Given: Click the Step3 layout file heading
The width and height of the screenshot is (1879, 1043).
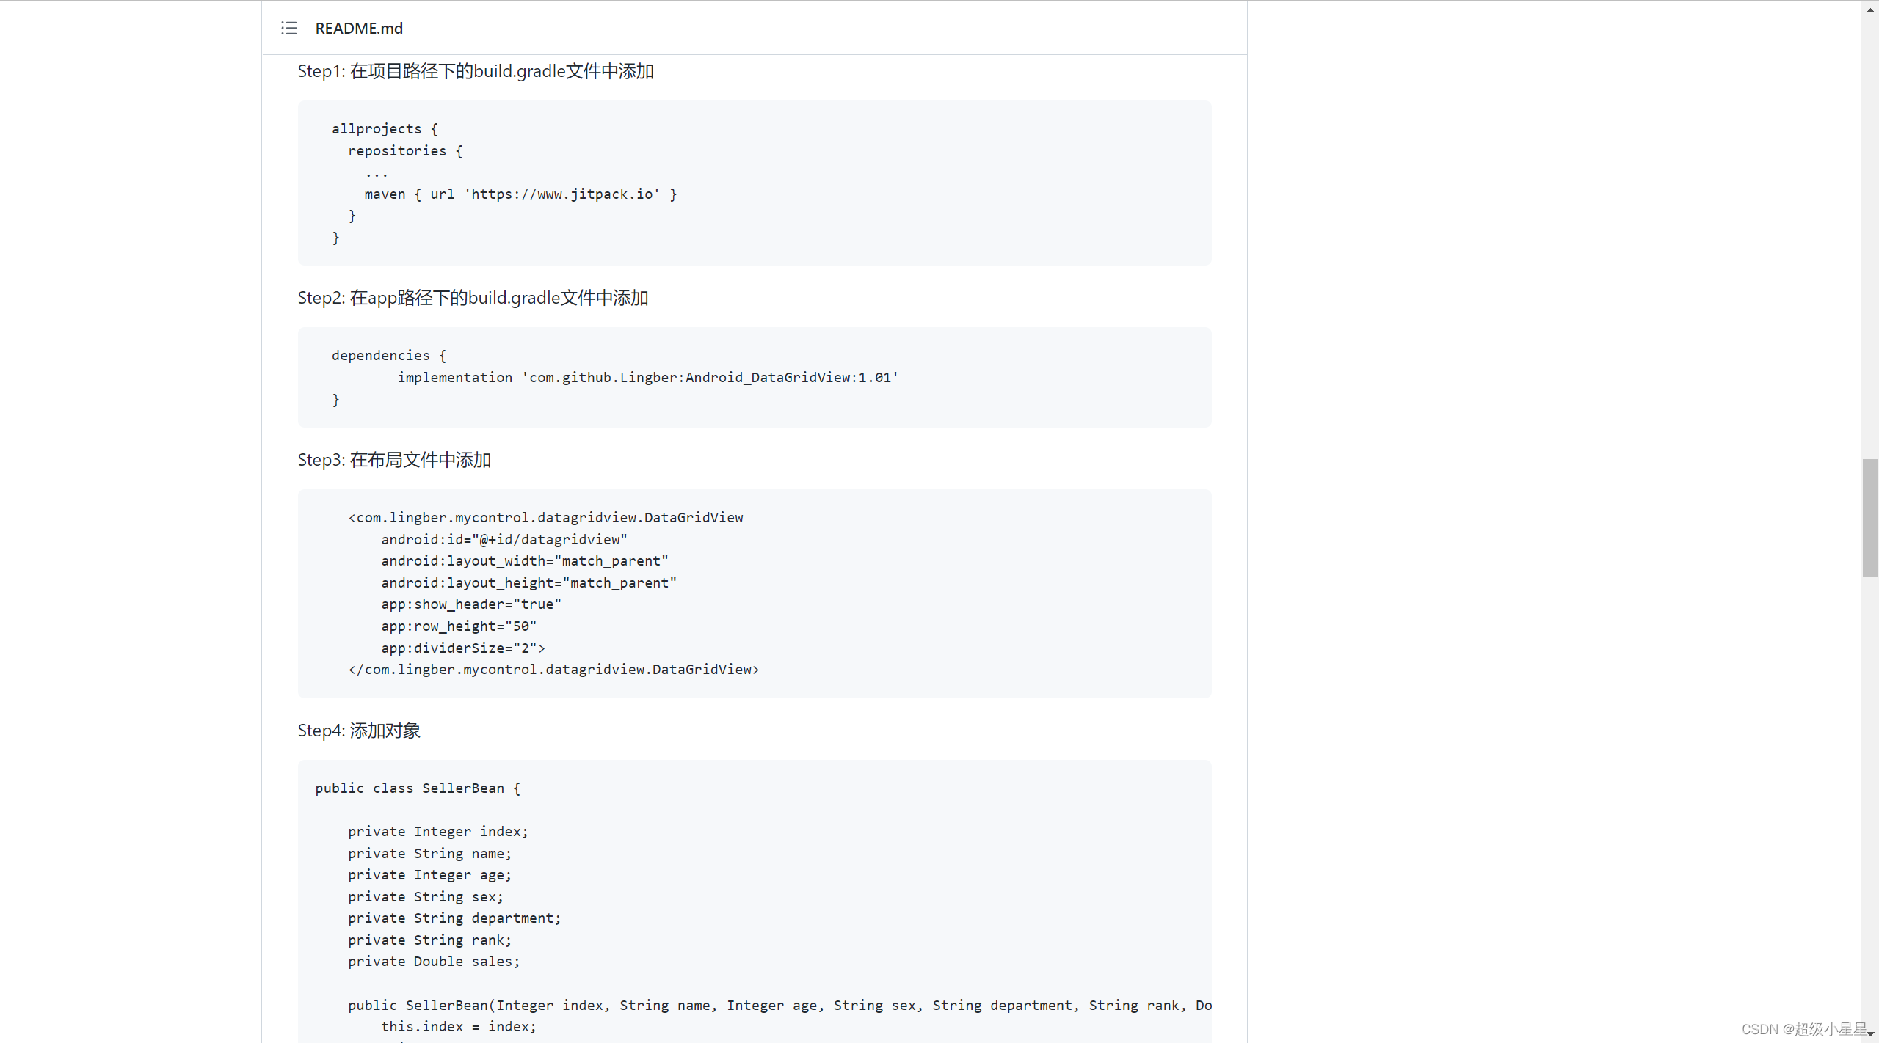Looking at the screenshot, I should [394, 460].
